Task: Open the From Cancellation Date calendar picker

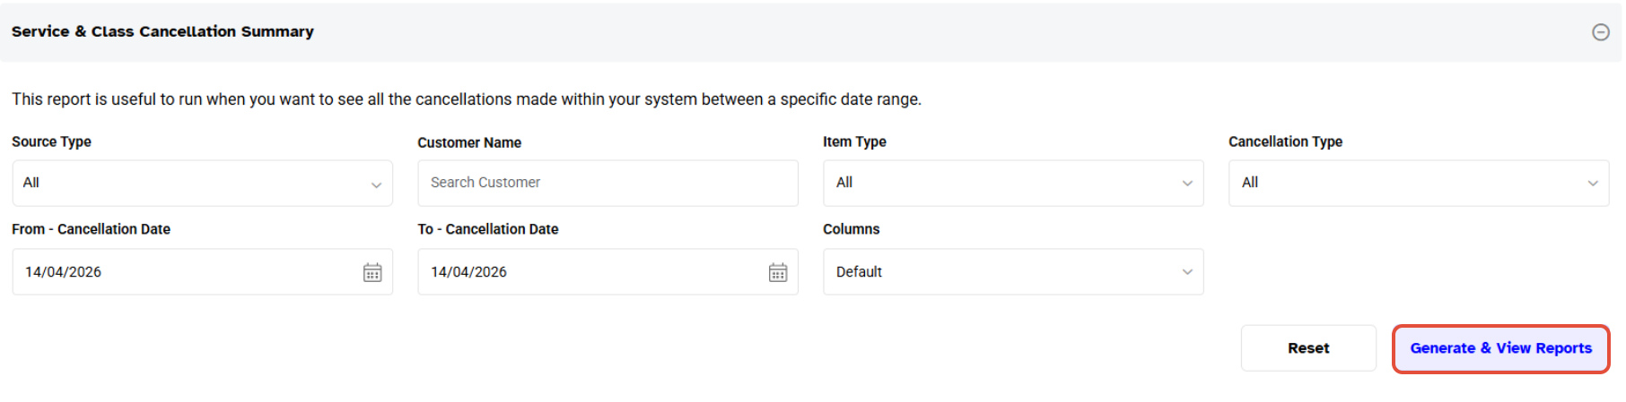Action: pos(372,273)
